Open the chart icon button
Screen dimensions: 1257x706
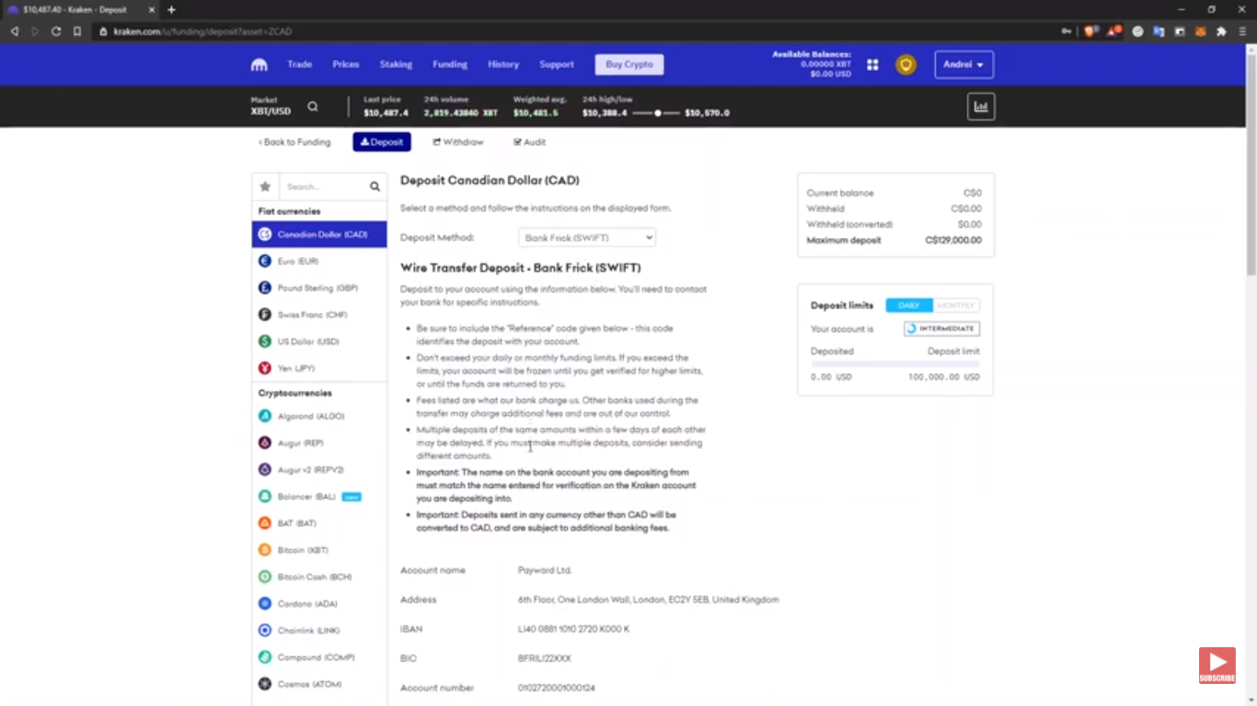(x=981, y=107)
